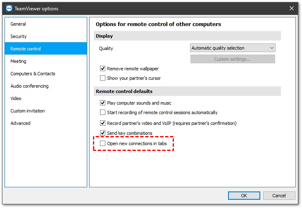Open the Quality dropdown
Viewport: 302px width, 208px height.
tap(233, 48)
